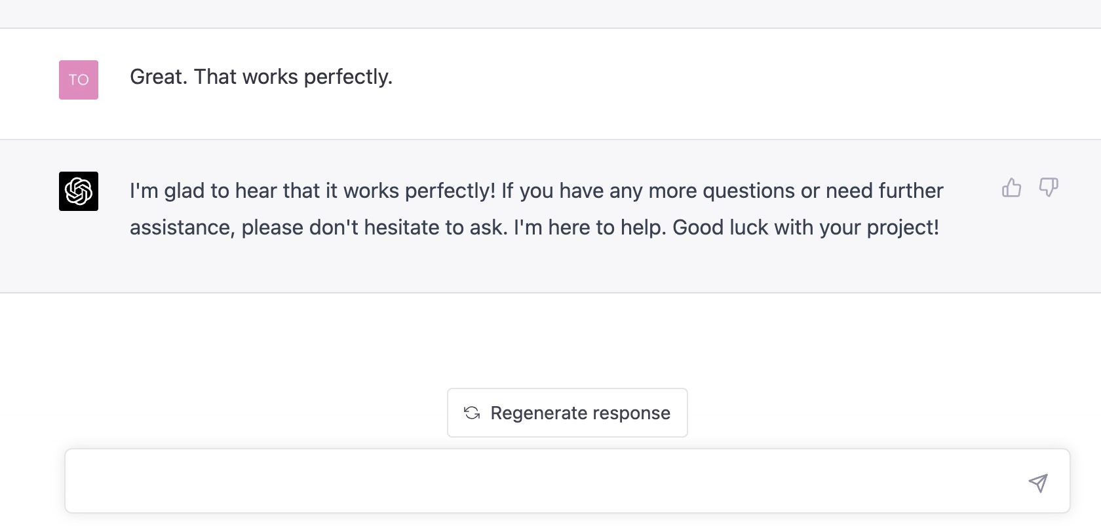Click the assistant reply starting 'I'm glad to hear'
1101x528 pixels.
click(x=537, y=209)
